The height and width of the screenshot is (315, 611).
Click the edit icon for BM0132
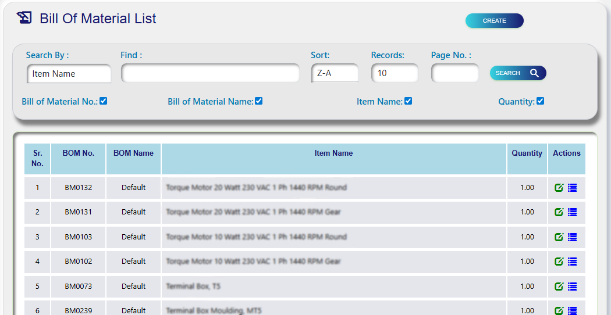coord(559,188)
